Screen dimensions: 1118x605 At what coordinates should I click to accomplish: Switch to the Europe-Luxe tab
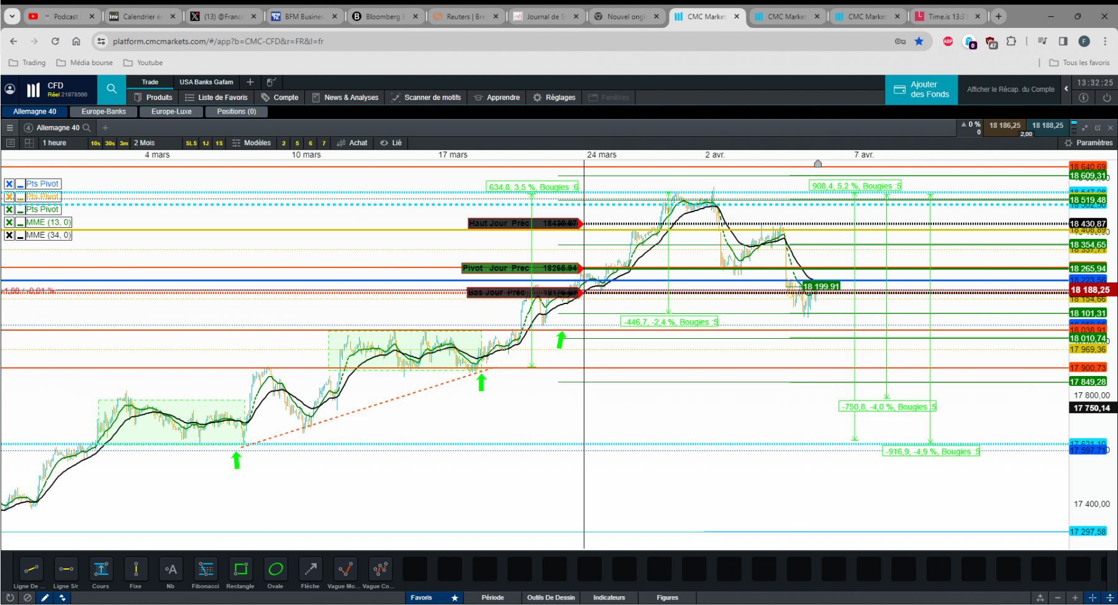(x=171, y=112)
